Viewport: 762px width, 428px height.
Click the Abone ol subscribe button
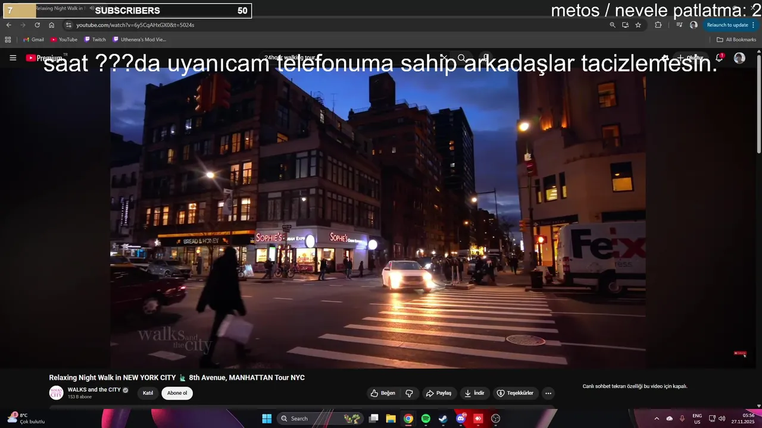pyautogui.click(x=177, y=393)
